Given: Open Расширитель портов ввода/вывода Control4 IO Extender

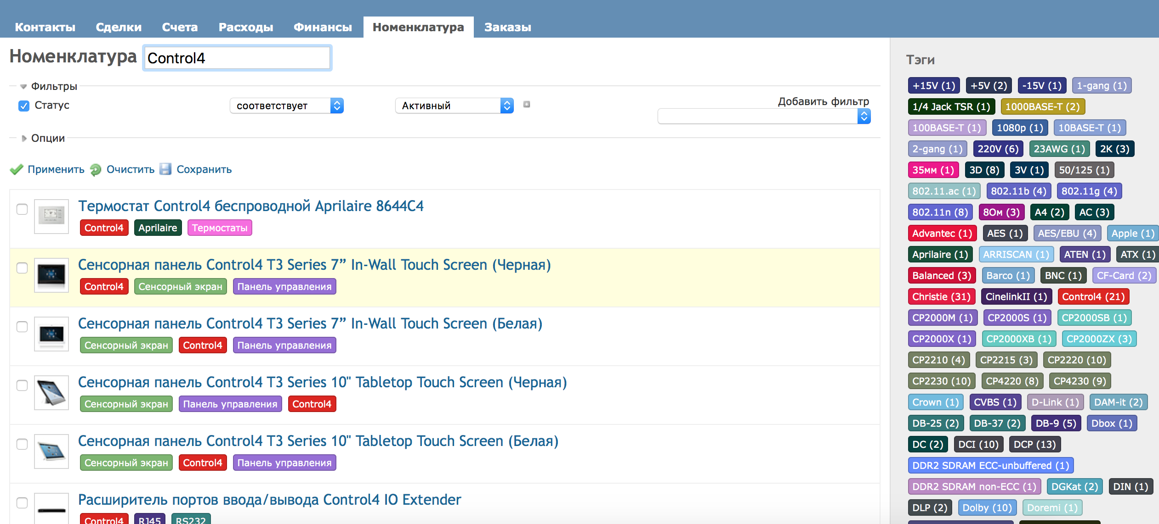Looking at the screenshot, I should click(269, 500).
